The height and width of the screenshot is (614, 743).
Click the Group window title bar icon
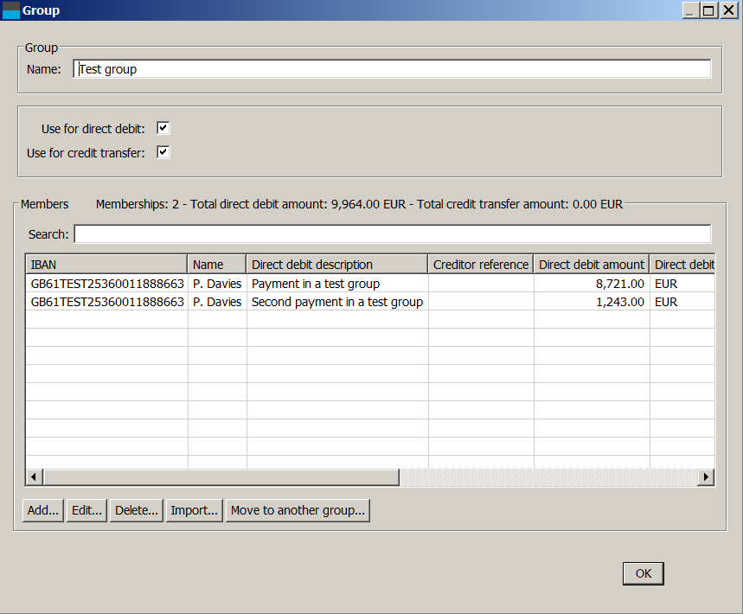coord(10,10)
